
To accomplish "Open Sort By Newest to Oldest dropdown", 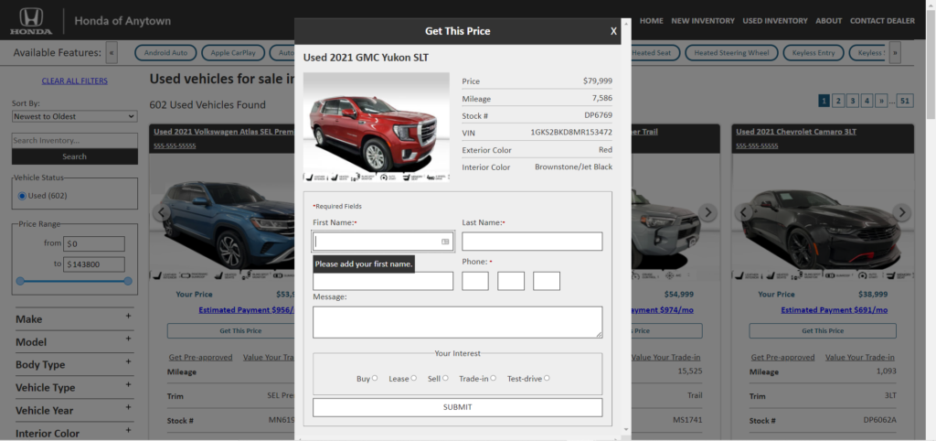I will point(75,116).
